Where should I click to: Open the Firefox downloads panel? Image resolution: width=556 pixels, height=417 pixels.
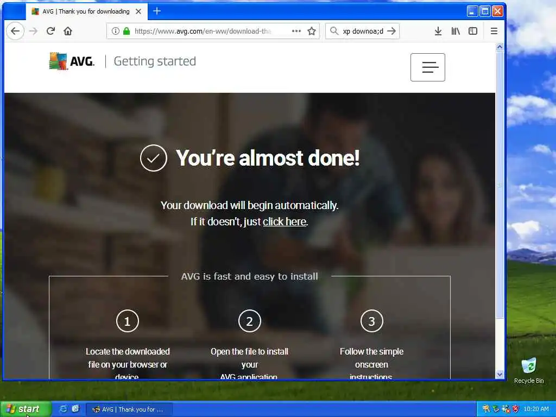(438, 31)
